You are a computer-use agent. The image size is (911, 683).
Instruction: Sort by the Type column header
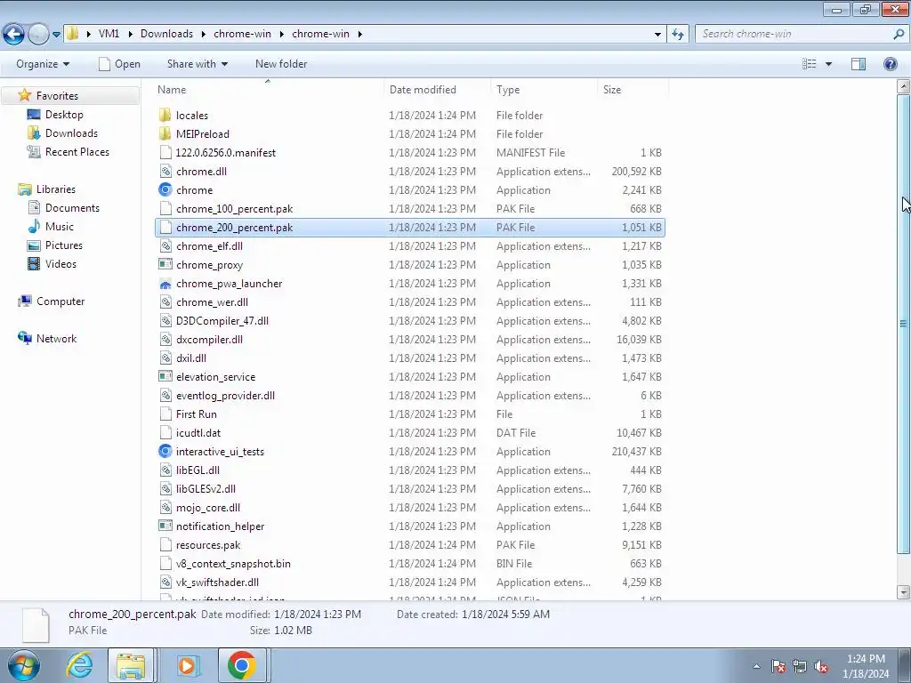tap(508, 90)
